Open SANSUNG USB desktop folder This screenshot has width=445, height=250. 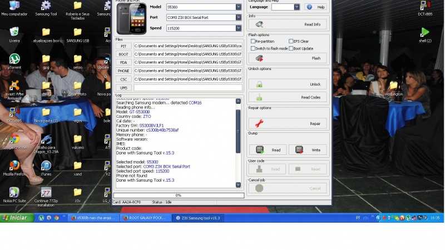click(x=77, y=35)
